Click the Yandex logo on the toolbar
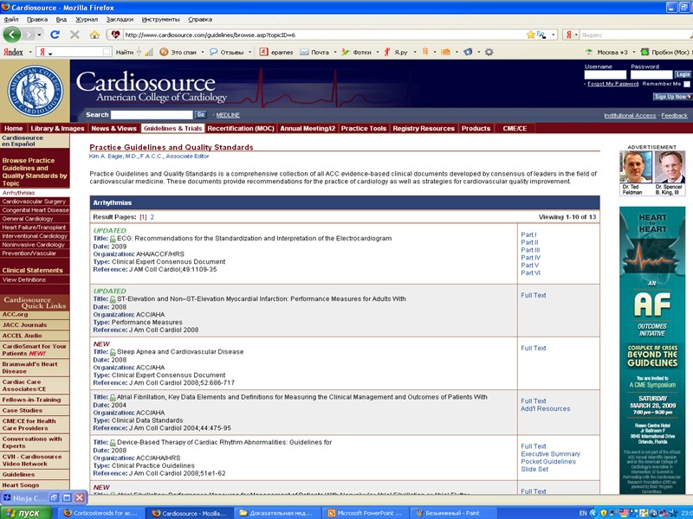The width and height of the screenshot is (693, 519). pyautogui.click(x=13, y=52)
